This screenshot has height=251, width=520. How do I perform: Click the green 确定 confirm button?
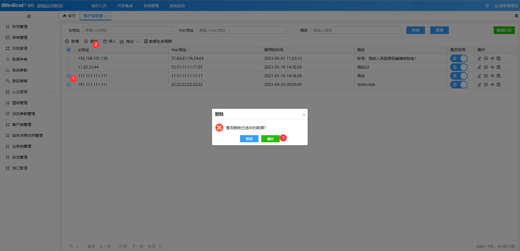270,139
